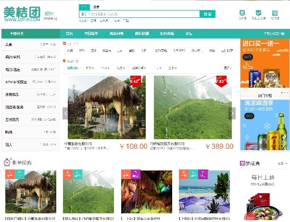Open the 每日上新 promotional image
The height and width of the screenshot is (222, 290).
(x=263, y=196)
